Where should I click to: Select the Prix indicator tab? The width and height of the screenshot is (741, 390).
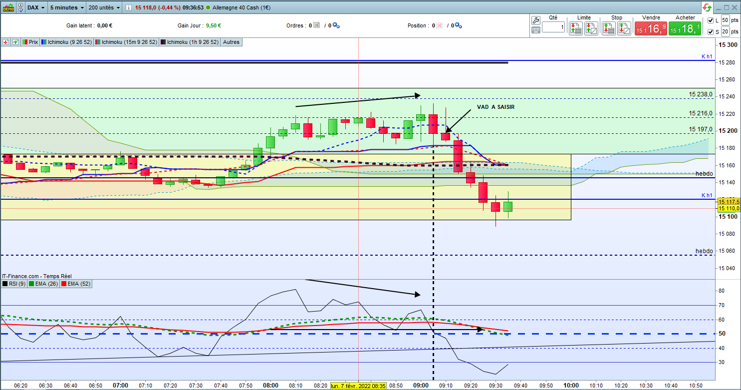pos(29,42)
